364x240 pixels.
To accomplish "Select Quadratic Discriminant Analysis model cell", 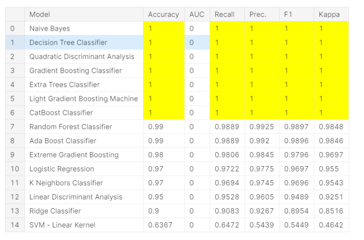I will (x=82, y=57).
